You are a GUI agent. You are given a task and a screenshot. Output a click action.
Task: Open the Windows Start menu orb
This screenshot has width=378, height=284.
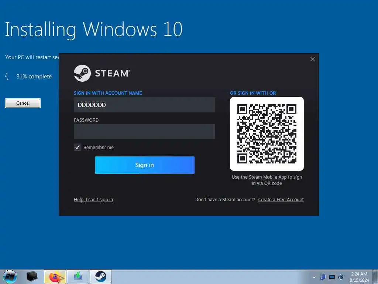click(10, 277)
